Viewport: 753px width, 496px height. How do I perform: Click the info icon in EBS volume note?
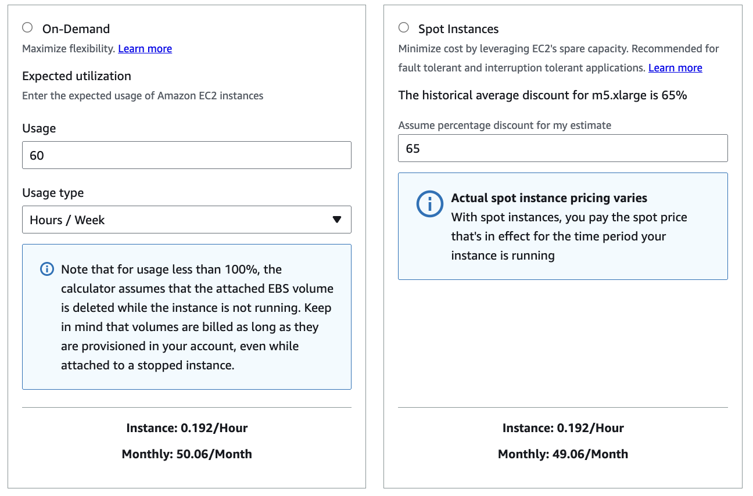(x=47, y=269)
